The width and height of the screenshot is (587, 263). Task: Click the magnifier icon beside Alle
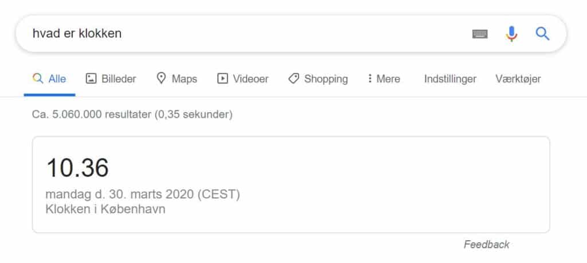[x=38, y=78]
